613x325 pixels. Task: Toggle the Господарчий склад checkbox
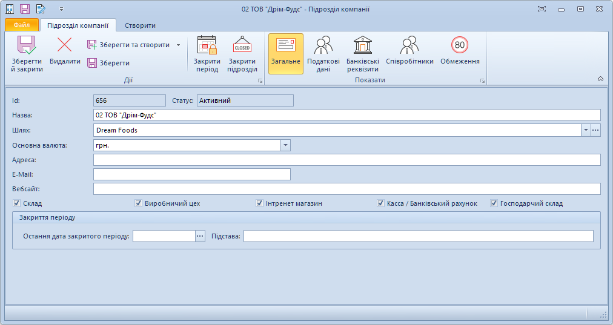click(494, 203)
